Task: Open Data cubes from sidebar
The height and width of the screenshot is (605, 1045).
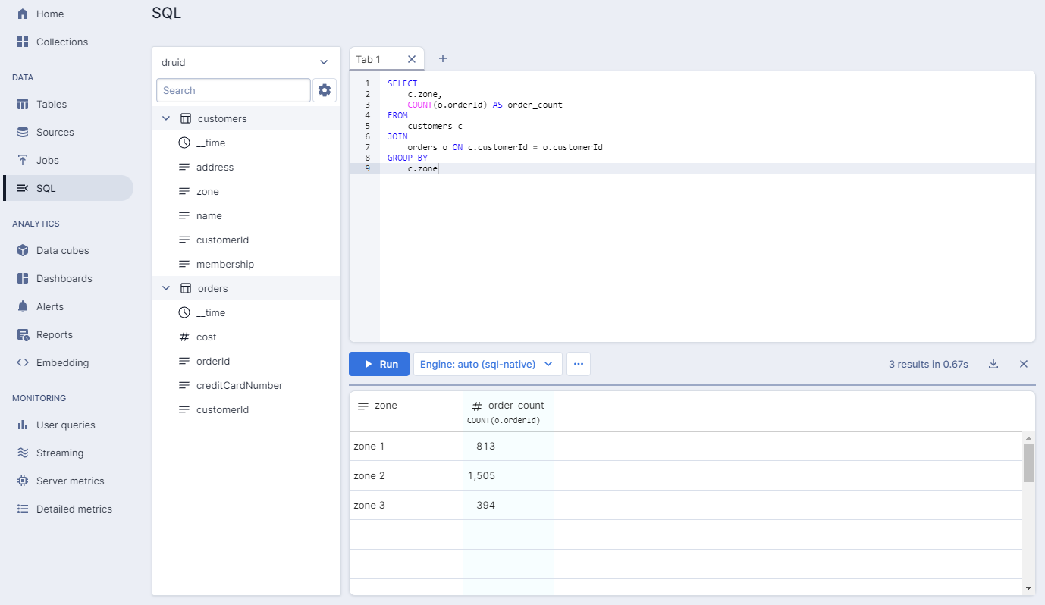Action: [x=62, y=250]
